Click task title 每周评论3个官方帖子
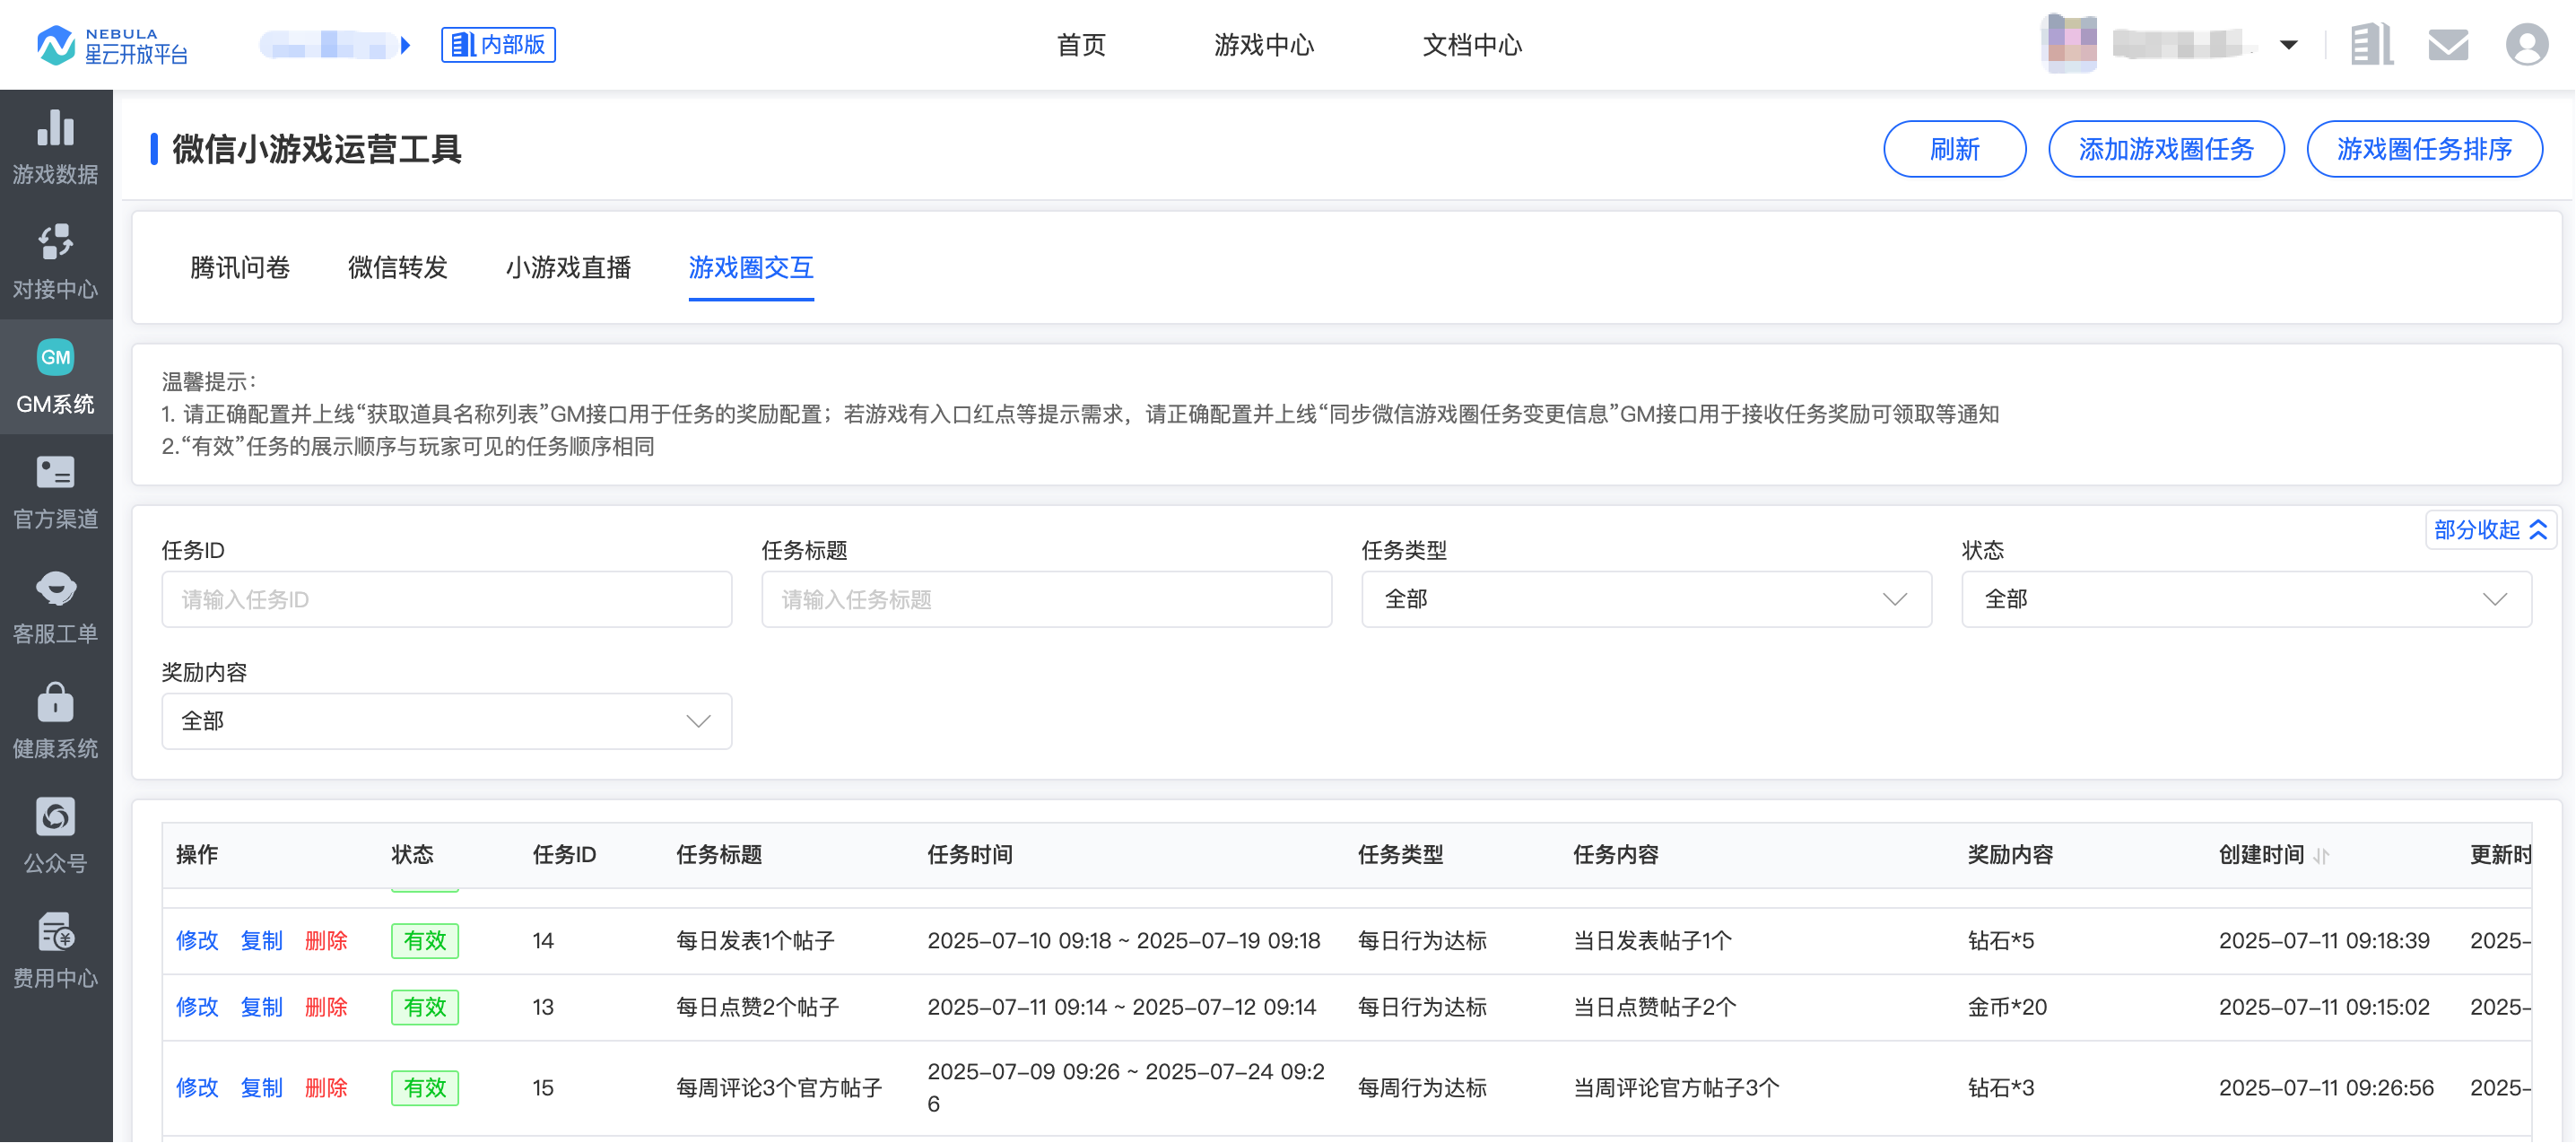This screenshot has width=2576, height=1143. click(x=779, y=1089)
